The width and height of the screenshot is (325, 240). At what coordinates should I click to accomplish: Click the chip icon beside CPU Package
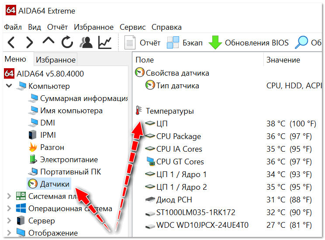(x=150, y=136)
